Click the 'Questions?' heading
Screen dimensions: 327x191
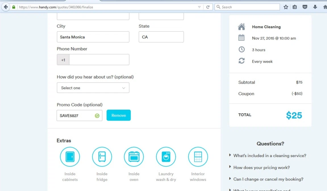click(x=270, y=144)
